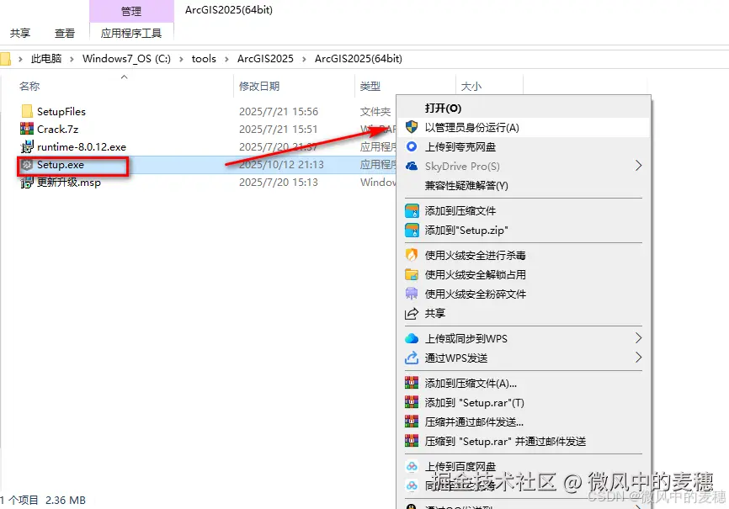Viewport: 729px width, 509px height.
Task: Click the WinRAR icon beside 添加到压缩文件(A)...
Action: click(x=412, y=383)
